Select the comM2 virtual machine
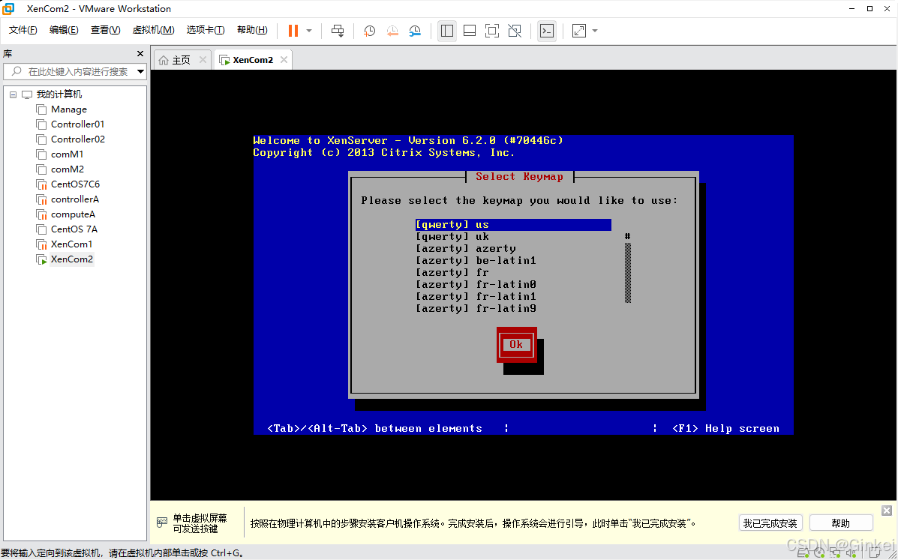The width and height of the screenshot is (898, 560). [67, 169]
